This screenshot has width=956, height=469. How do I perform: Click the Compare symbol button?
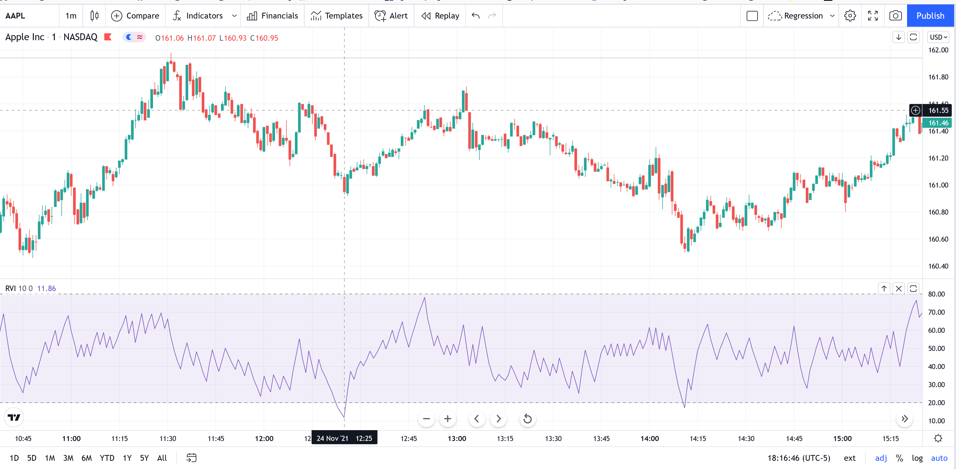[x=135, y=16]
